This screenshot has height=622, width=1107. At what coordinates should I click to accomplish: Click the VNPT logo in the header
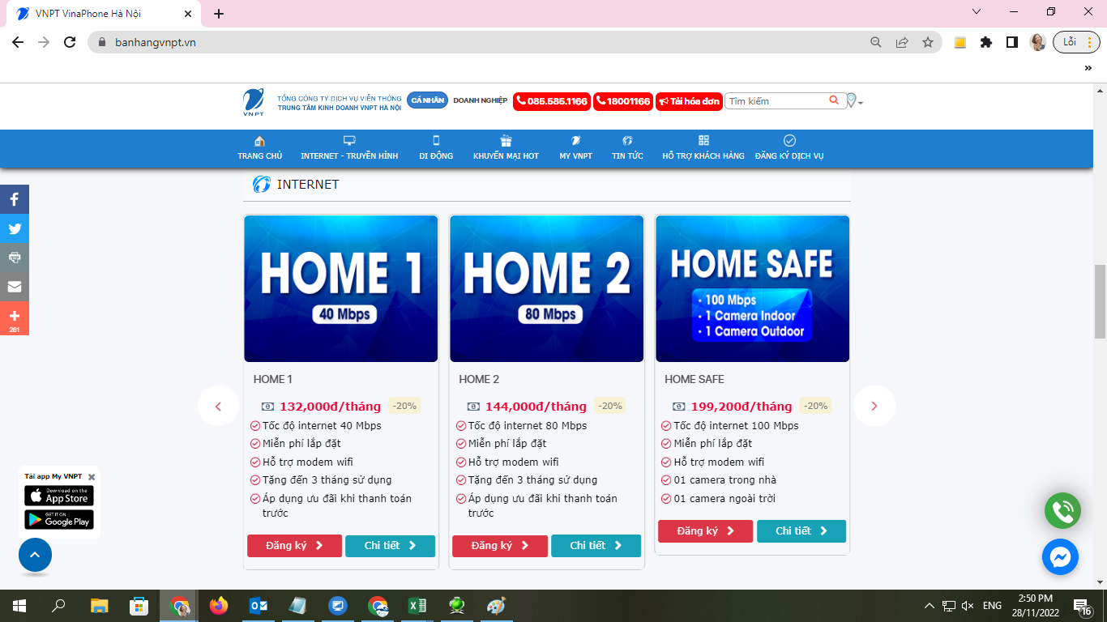(x=254, y=102)
